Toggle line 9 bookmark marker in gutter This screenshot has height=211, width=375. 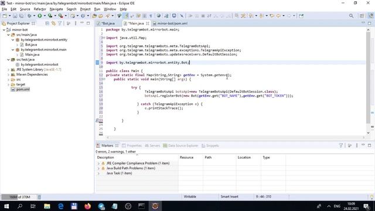click(x=97, y=63)
